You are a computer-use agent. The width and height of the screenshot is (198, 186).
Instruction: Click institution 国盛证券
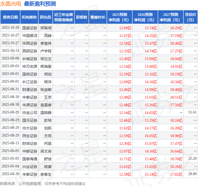[30, 28]
